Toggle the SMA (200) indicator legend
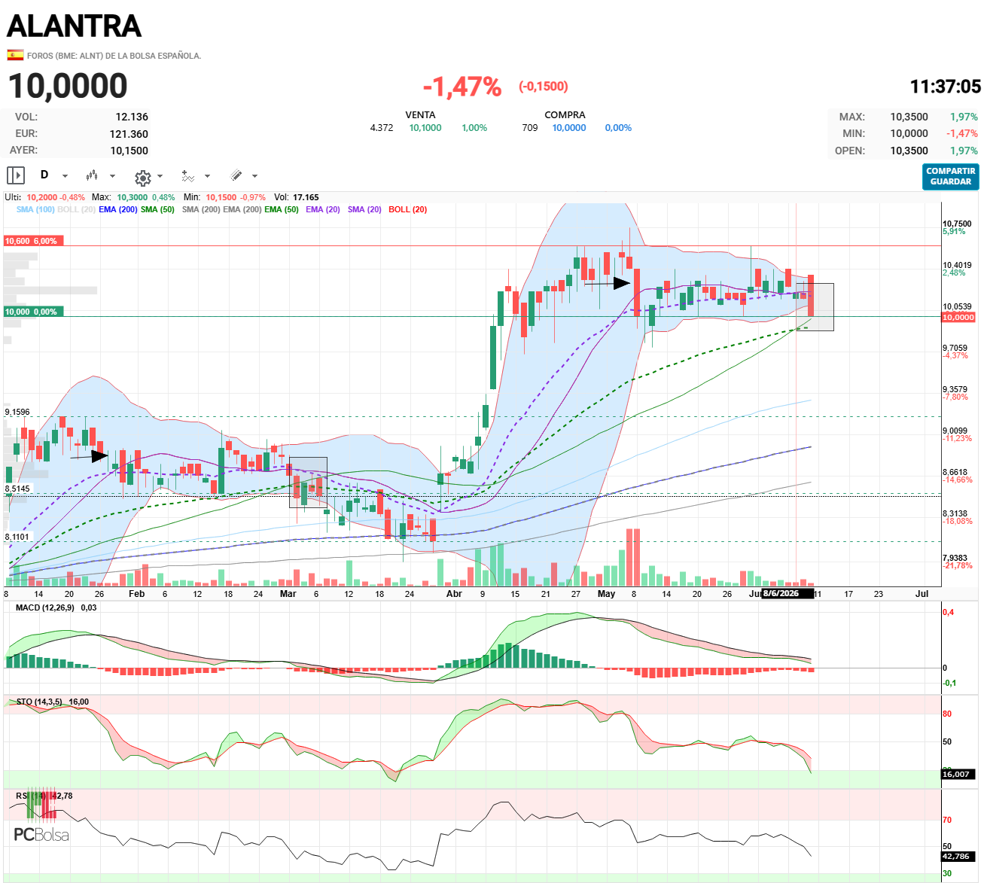 click(201, 209)
